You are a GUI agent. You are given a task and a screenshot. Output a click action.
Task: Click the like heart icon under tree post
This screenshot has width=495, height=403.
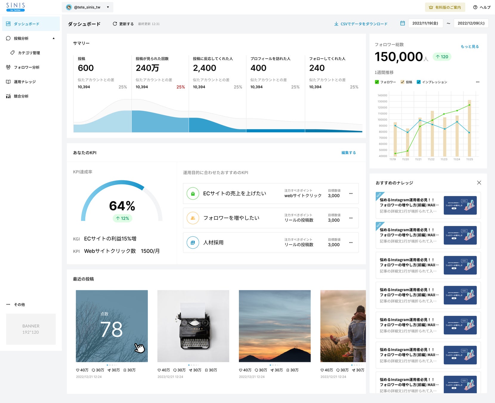(x=78, y=370)
